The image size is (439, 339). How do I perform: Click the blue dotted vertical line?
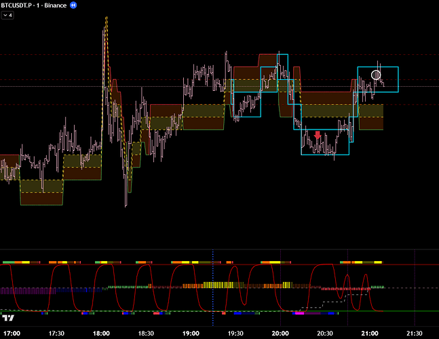tap(213, 285)
